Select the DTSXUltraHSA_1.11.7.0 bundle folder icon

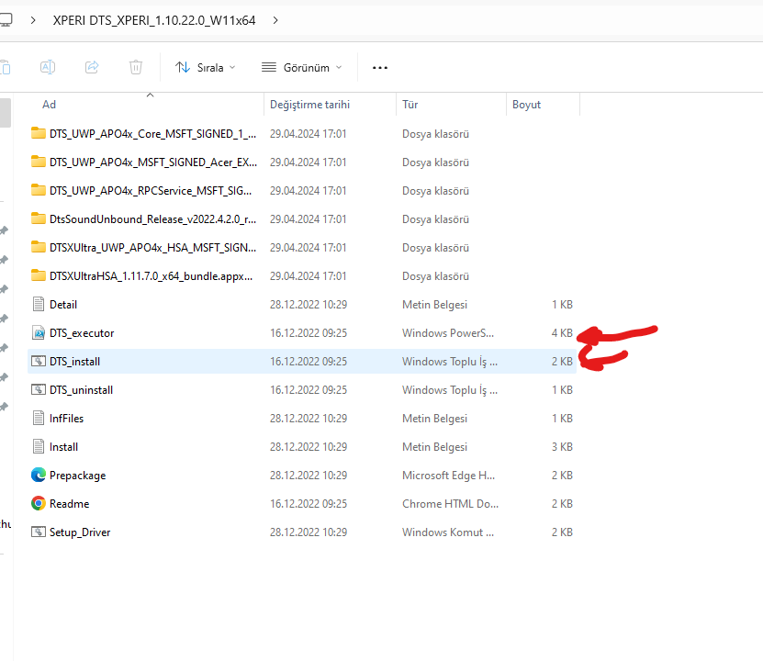(x=39, y=275)
